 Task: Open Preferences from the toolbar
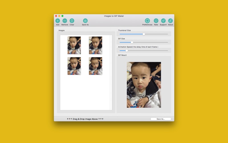pos(147,21)
